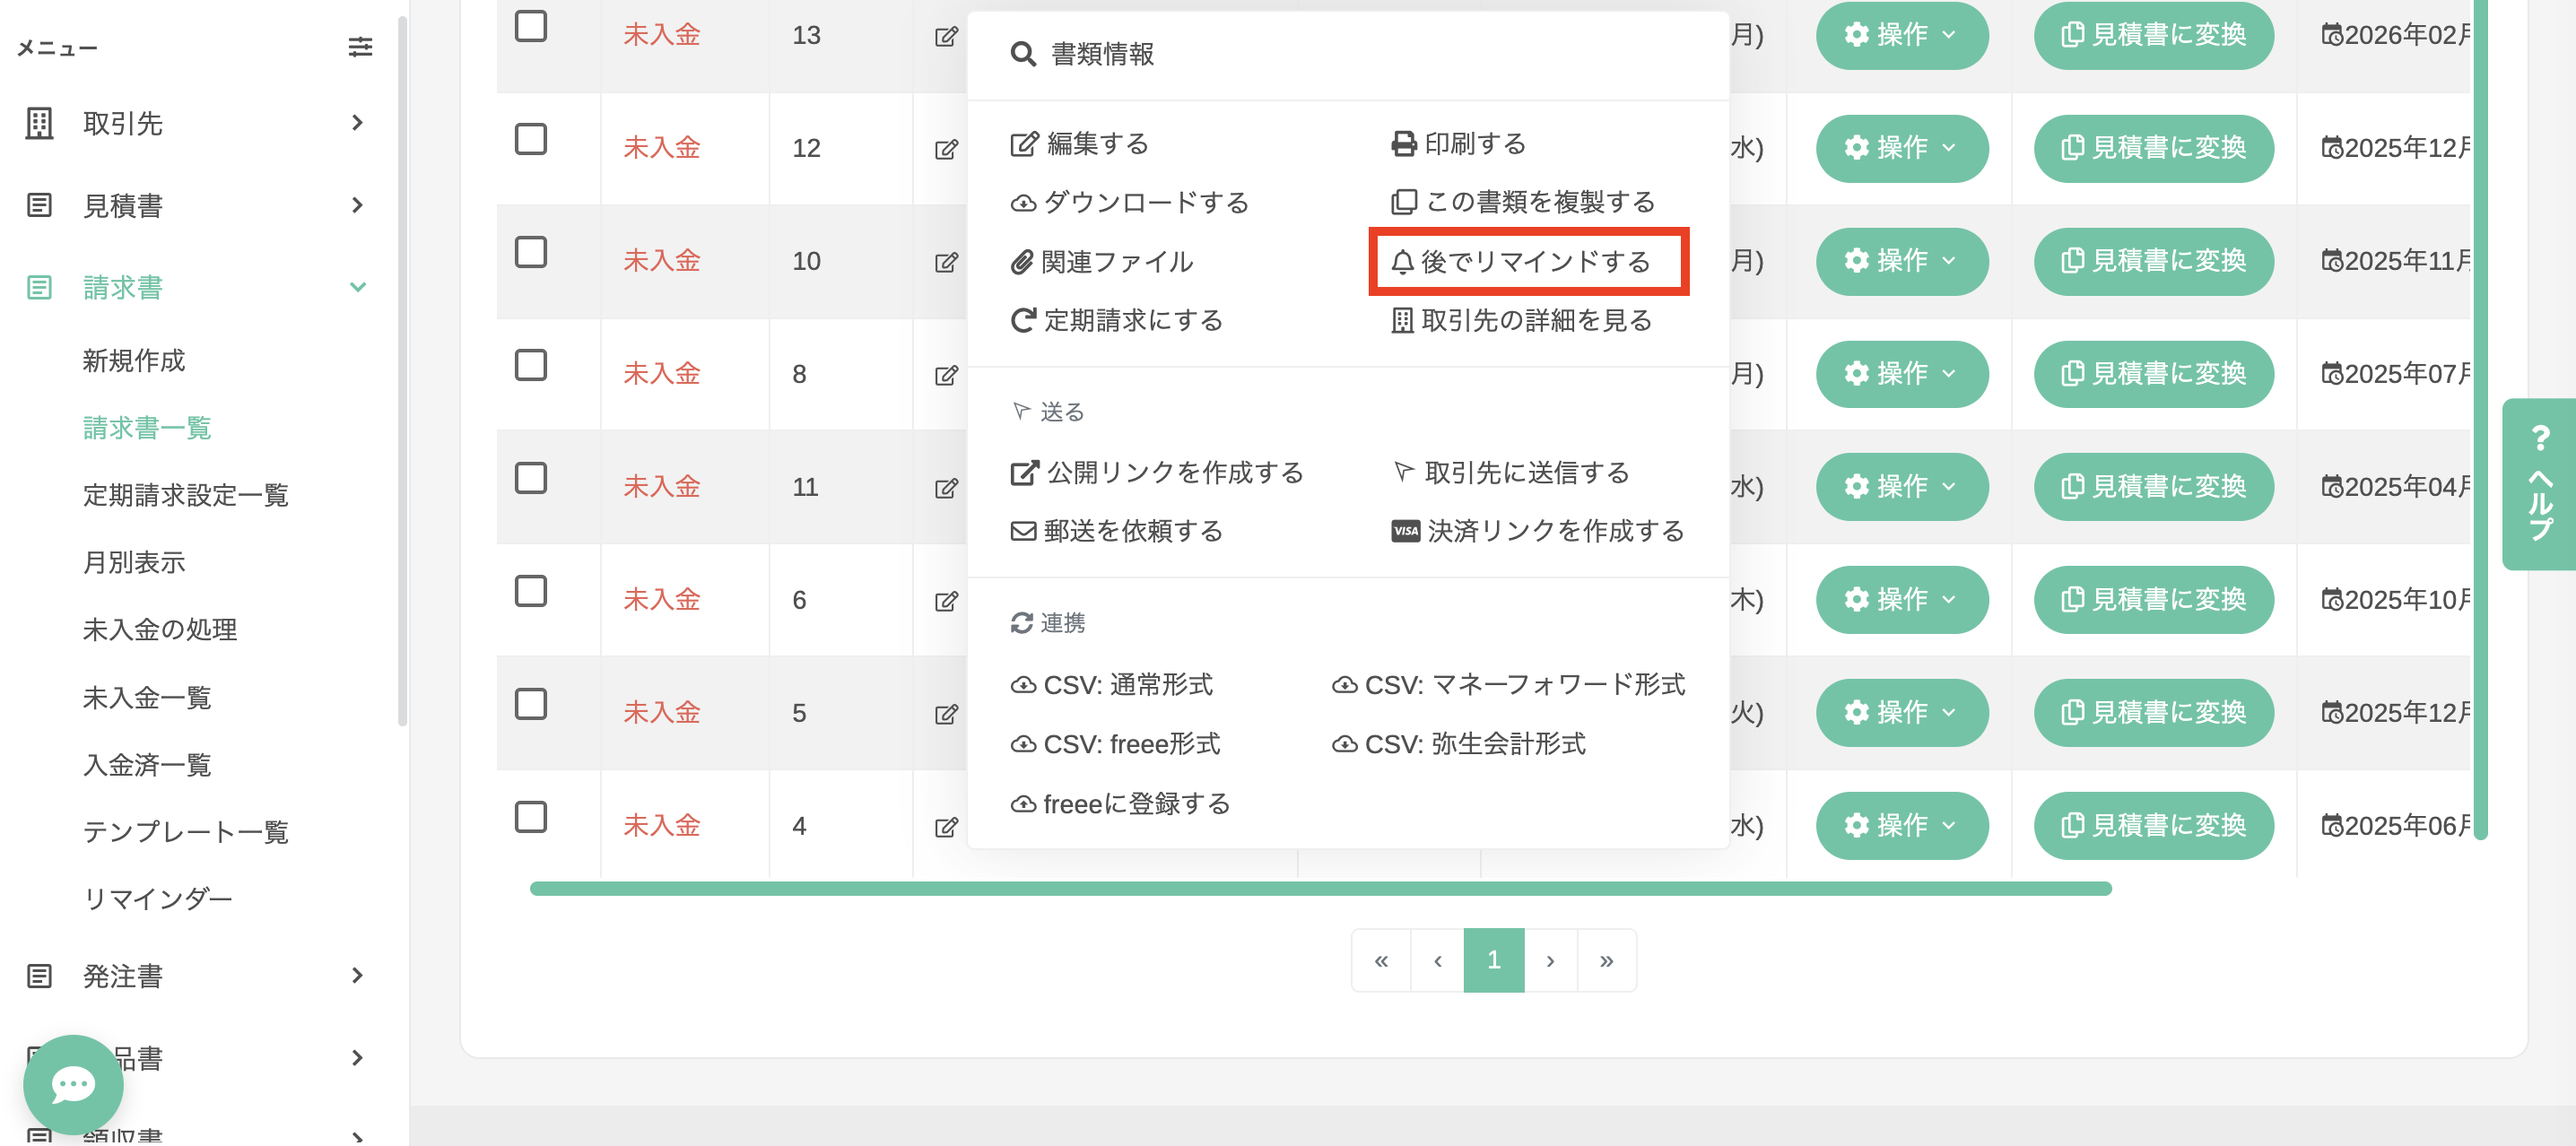Check the checkbox for invoice row 13

click(530, 26)
